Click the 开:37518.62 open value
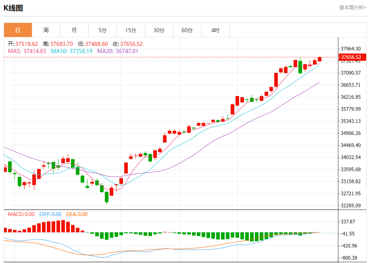 pos(23,44)
